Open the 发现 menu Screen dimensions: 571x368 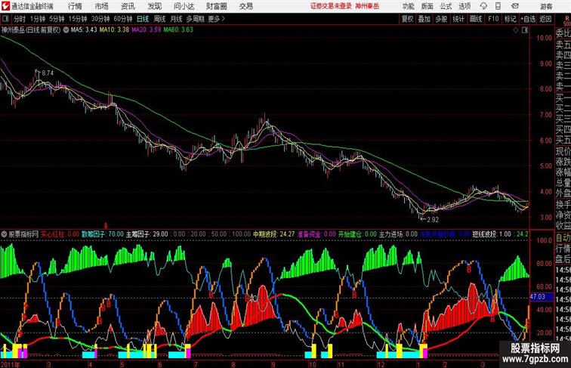154,6
